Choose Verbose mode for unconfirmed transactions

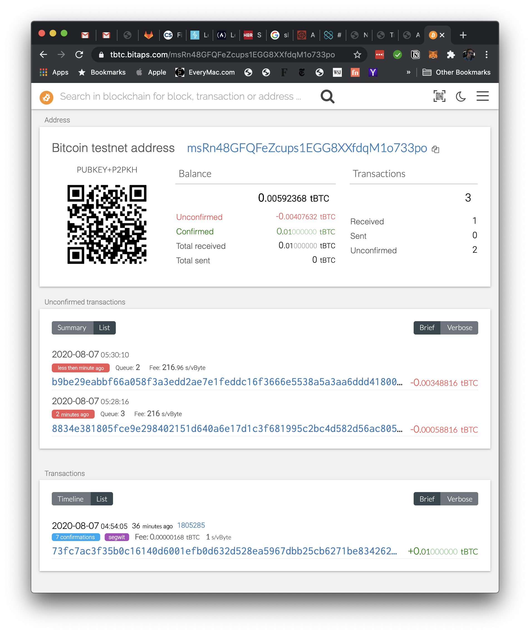tap(459, 328)
